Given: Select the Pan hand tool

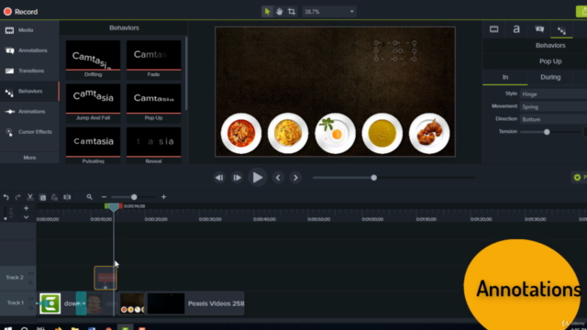Looking at the screenshot, I should tap(279, 12).
